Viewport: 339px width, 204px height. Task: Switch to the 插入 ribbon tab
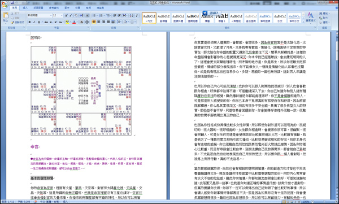(25, 8)
